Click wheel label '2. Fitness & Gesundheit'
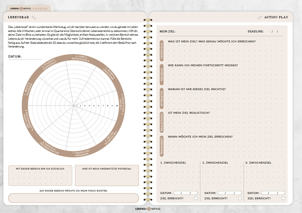Image resolution: width=302 pixels, height=213 pixels. [49, 64]
